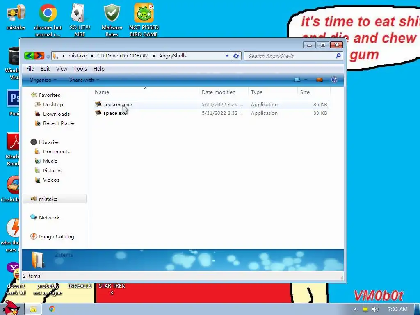The height and width of the screenshot is (315, 420).
Task: Open Malware Bytes desktop shortcut
Action: click(x=112, y=20)
